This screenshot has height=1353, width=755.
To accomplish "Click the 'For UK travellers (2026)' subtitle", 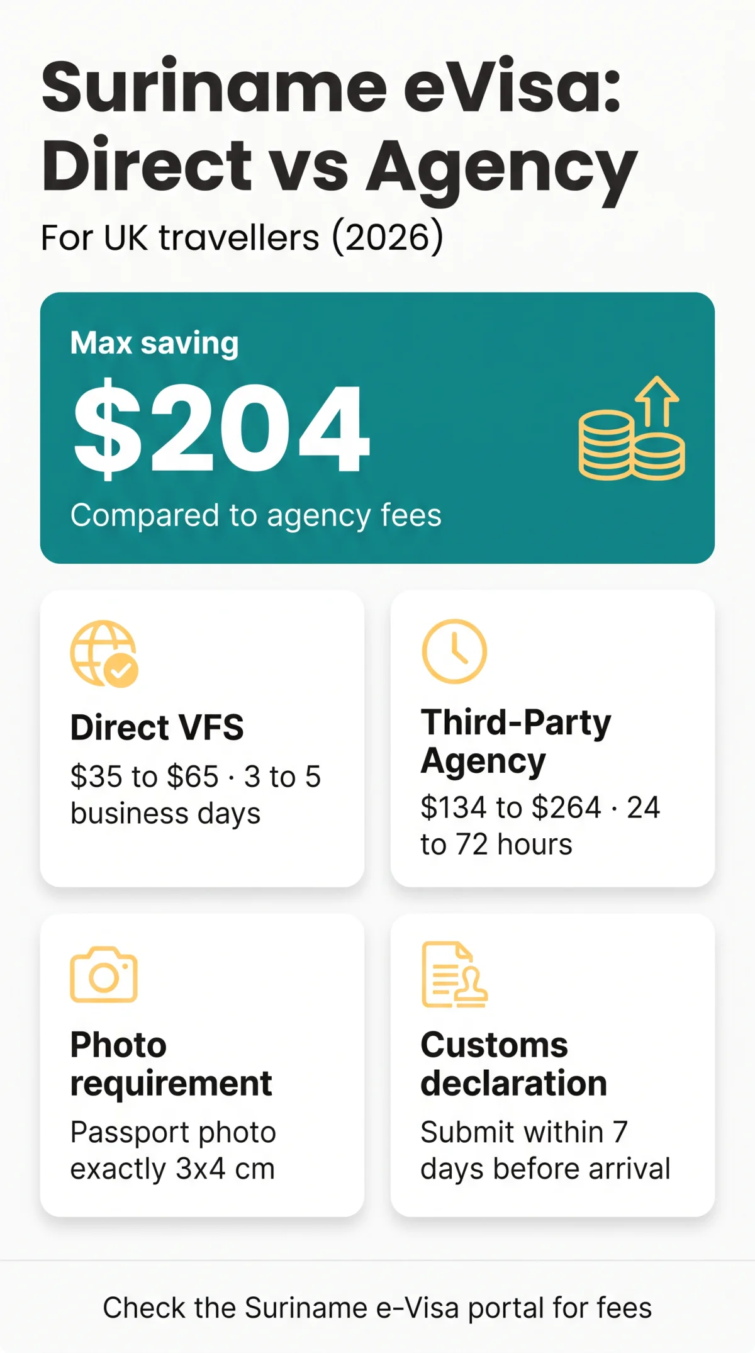I will [242, 238].
